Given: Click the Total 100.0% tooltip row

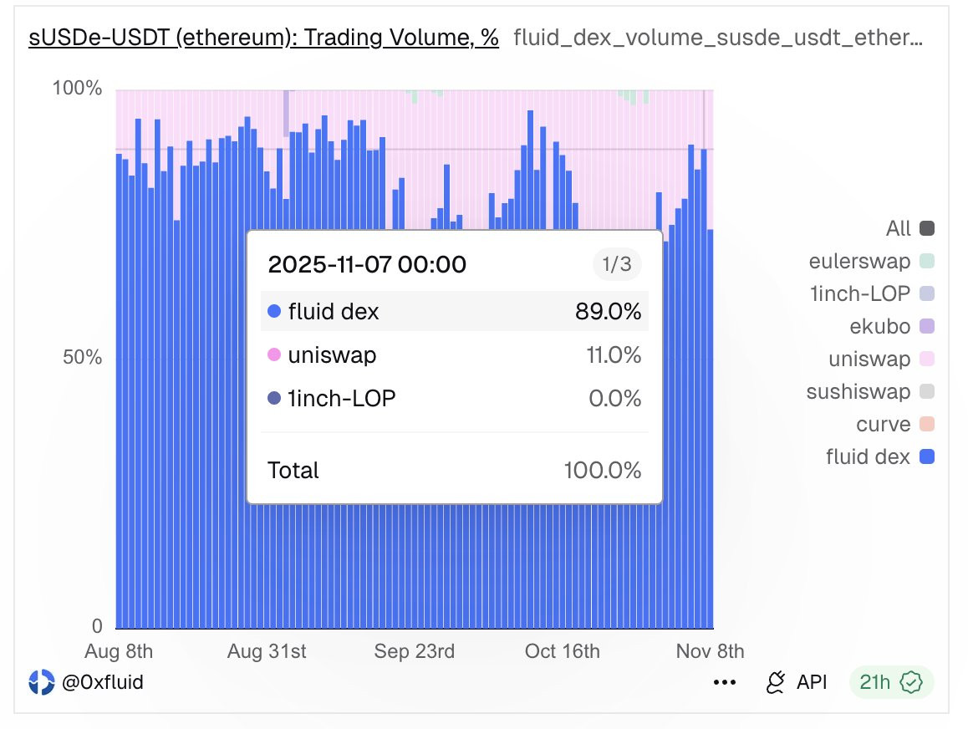Looking at the screenshot, I should click(x=455, y=471).
